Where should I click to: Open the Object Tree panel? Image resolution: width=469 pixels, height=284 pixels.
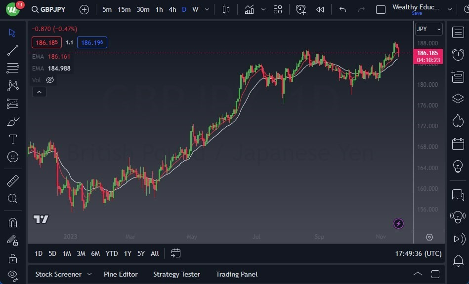pos(457,98)
